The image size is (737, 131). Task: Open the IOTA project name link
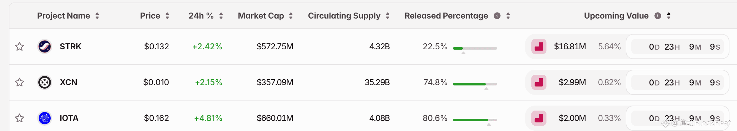69,118
